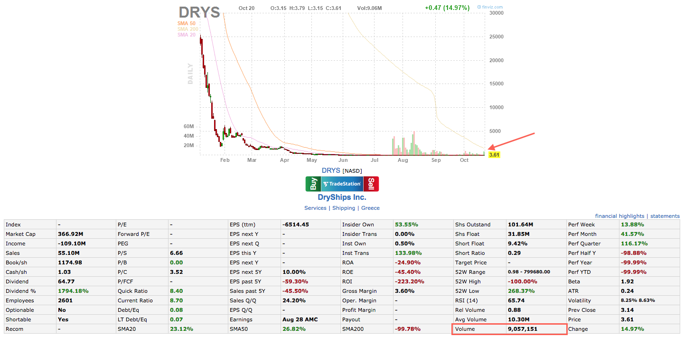684x337 pixels.
Task: Click the 26.82% SMA50 value
Action: 293,329
